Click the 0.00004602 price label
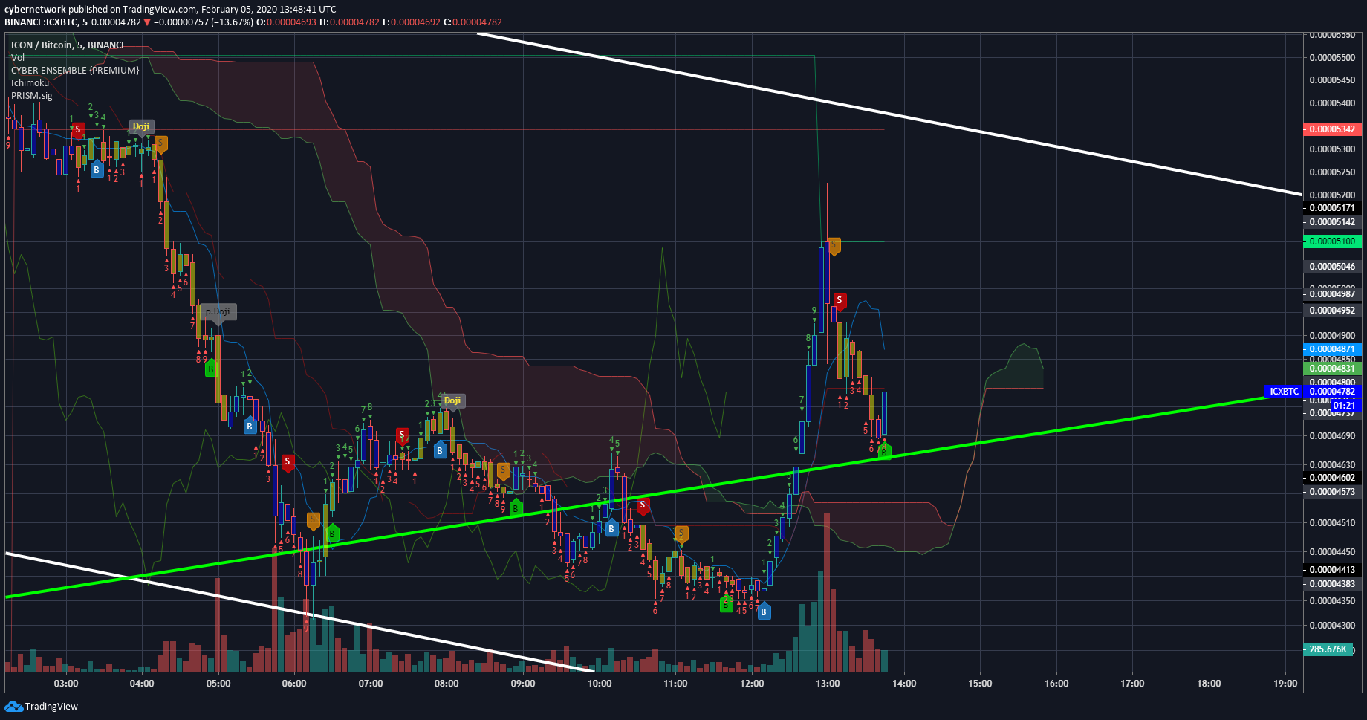Viewport: 1367px width, 720px height. pyautogui.click(x=1333, y=478)
